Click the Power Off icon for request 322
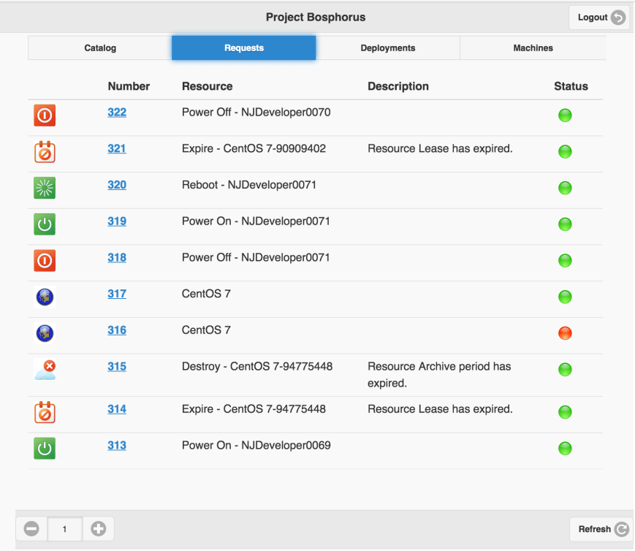Image resolution: width=635 pixels, height=551 pixels. (45, 115)
